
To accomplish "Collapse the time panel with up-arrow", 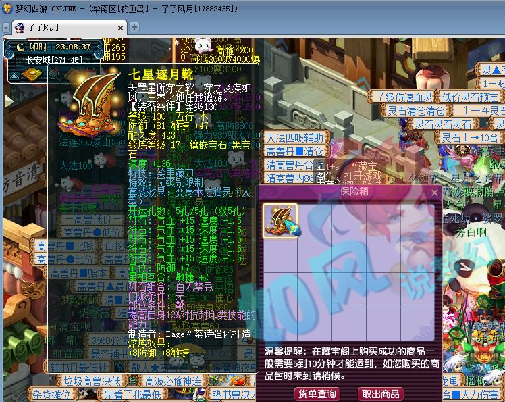I will [x=14, y=76].
